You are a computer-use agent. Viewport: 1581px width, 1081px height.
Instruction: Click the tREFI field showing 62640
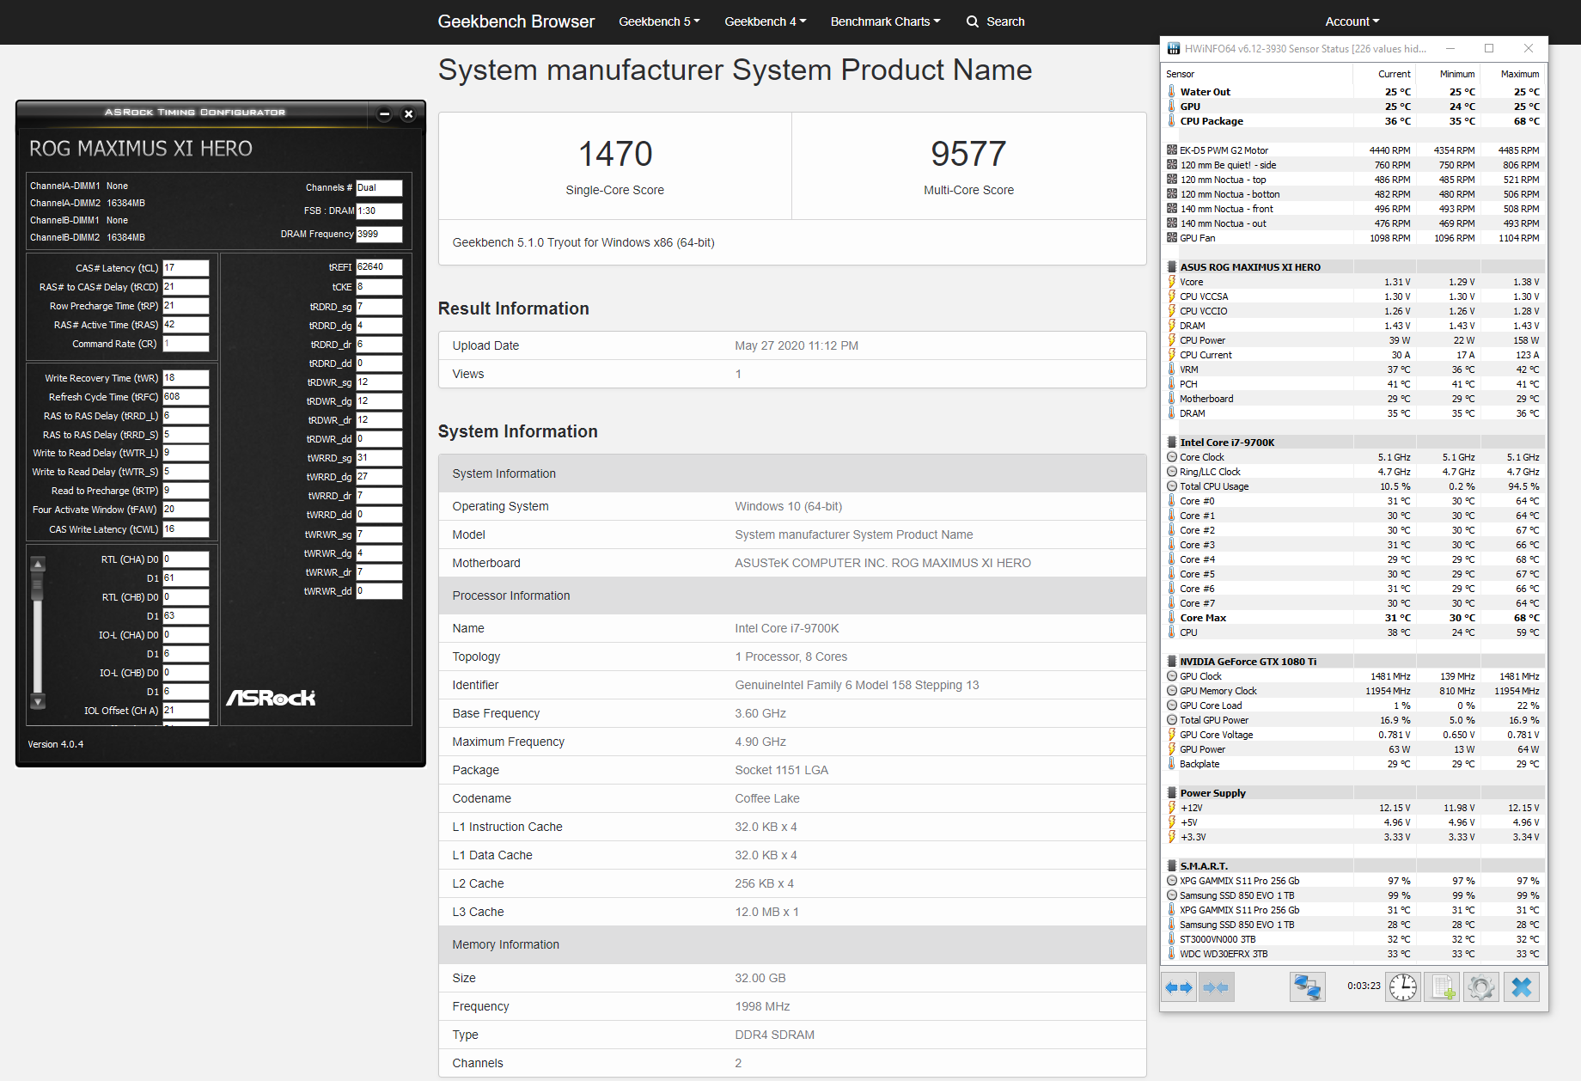(x=379, y=267)
